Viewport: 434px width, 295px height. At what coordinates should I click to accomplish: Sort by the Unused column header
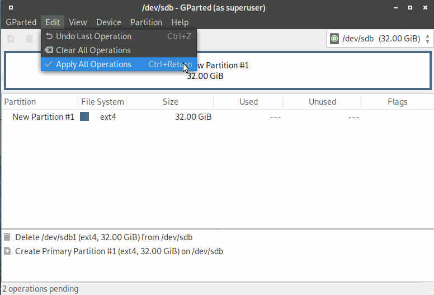click(322, 102)
